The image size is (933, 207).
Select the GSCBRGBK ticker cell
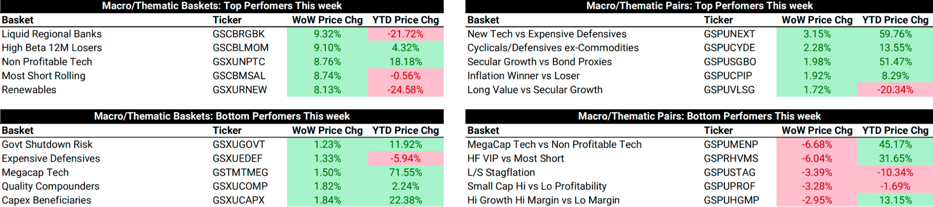tap(239, 34)
